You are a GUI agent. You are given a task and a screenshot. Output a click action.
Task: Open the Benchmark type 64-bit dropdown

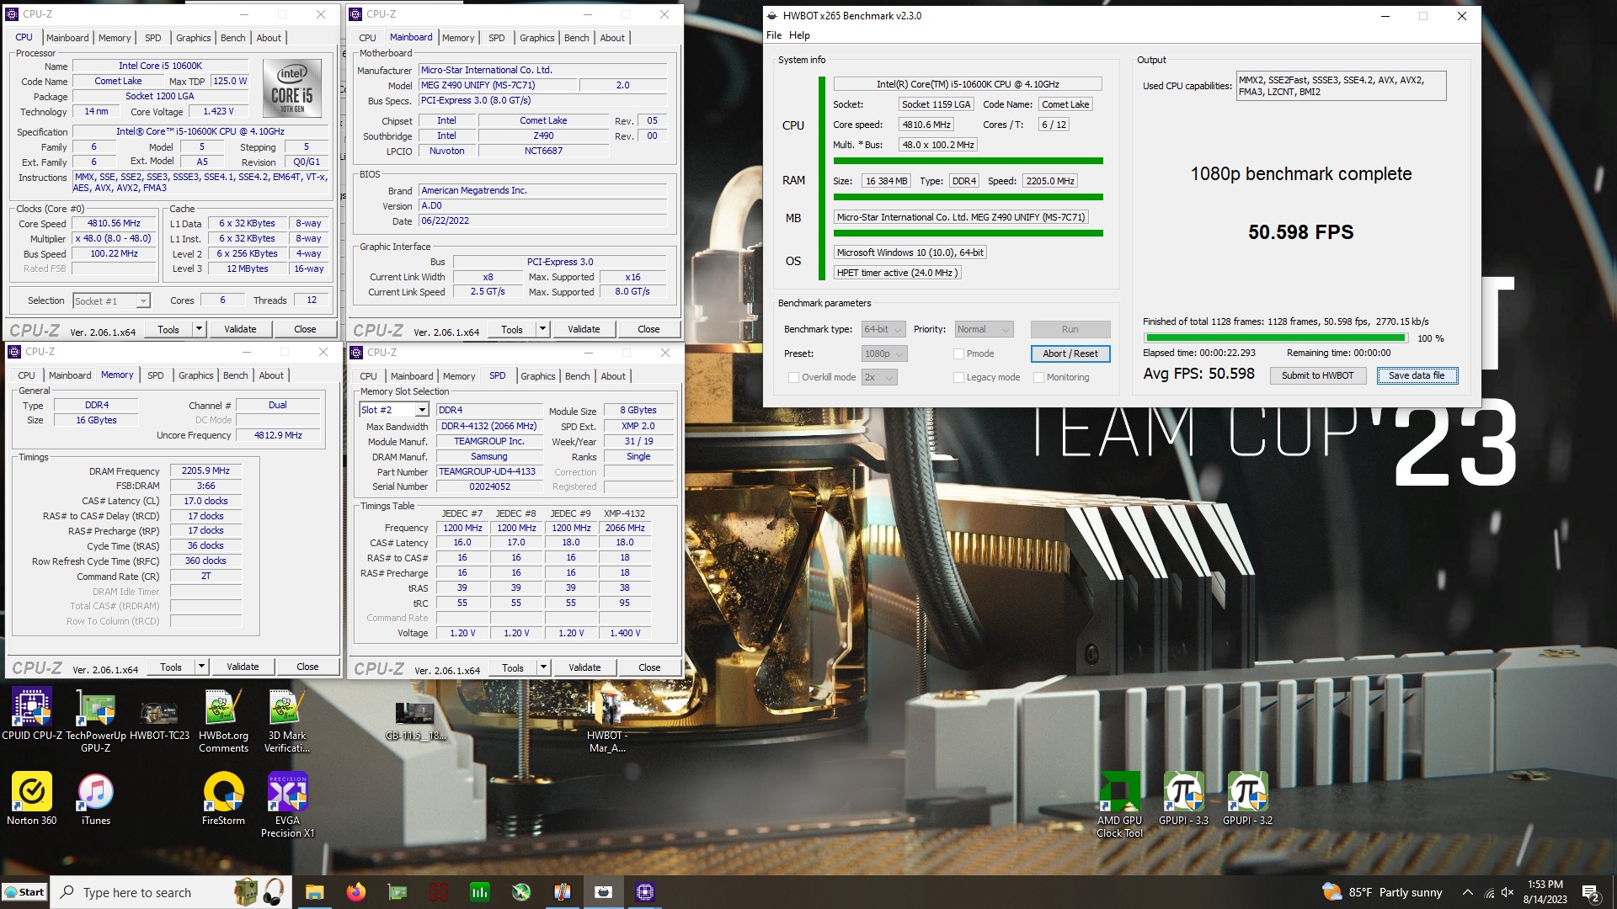883,330
